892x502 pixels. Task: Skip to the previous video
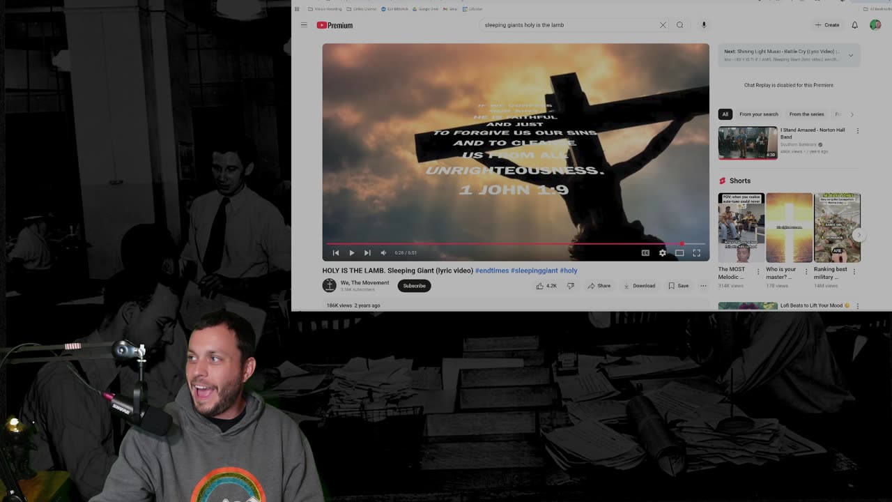point(336,253)
